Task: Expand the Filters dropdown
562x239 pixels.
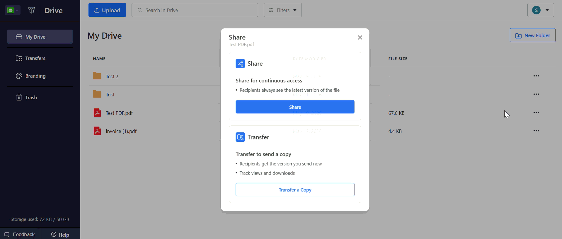Action: tap(283, 10)
